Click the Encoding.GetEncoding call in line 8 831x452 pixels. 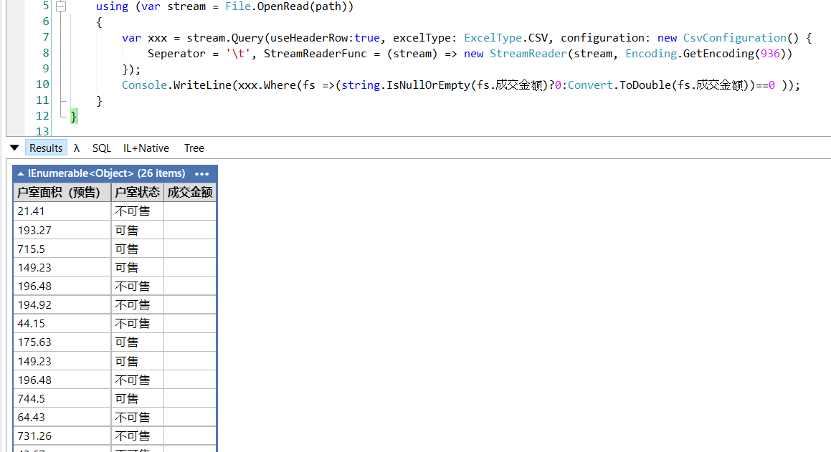(x=690, y=54)
